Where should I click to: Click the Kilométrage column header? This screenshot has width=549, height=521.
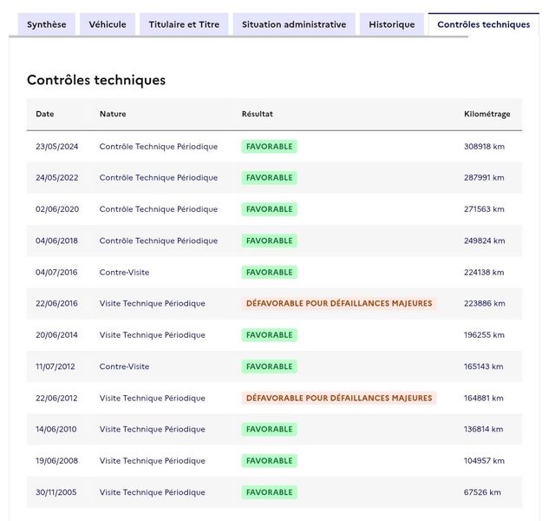point(487,114)
